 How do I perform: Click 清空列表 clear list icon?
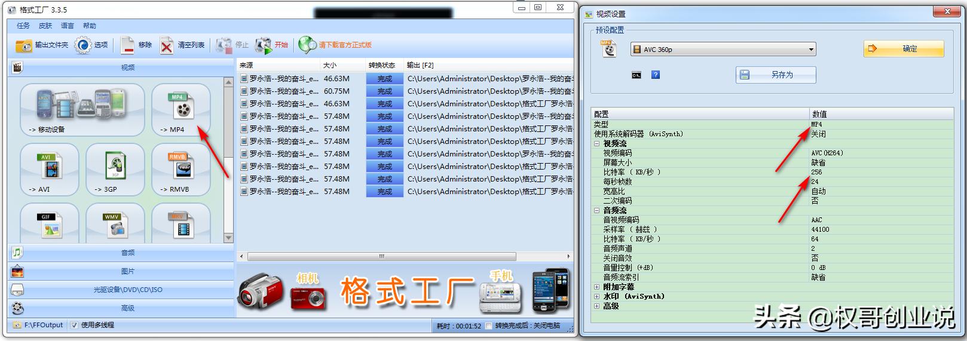[x=167, y=45]
